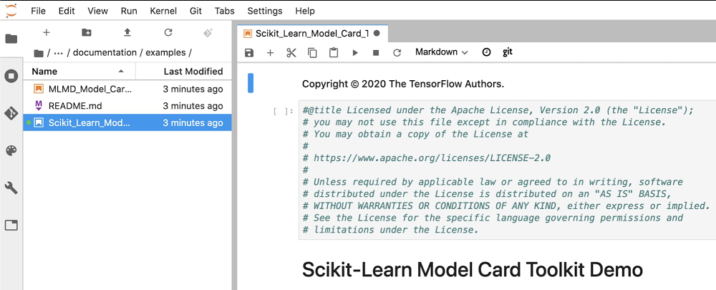The width and height of the screenshot is (716, 290).
Task: Open the Commands palette sidebar icon
Action: tap(11, 150)
